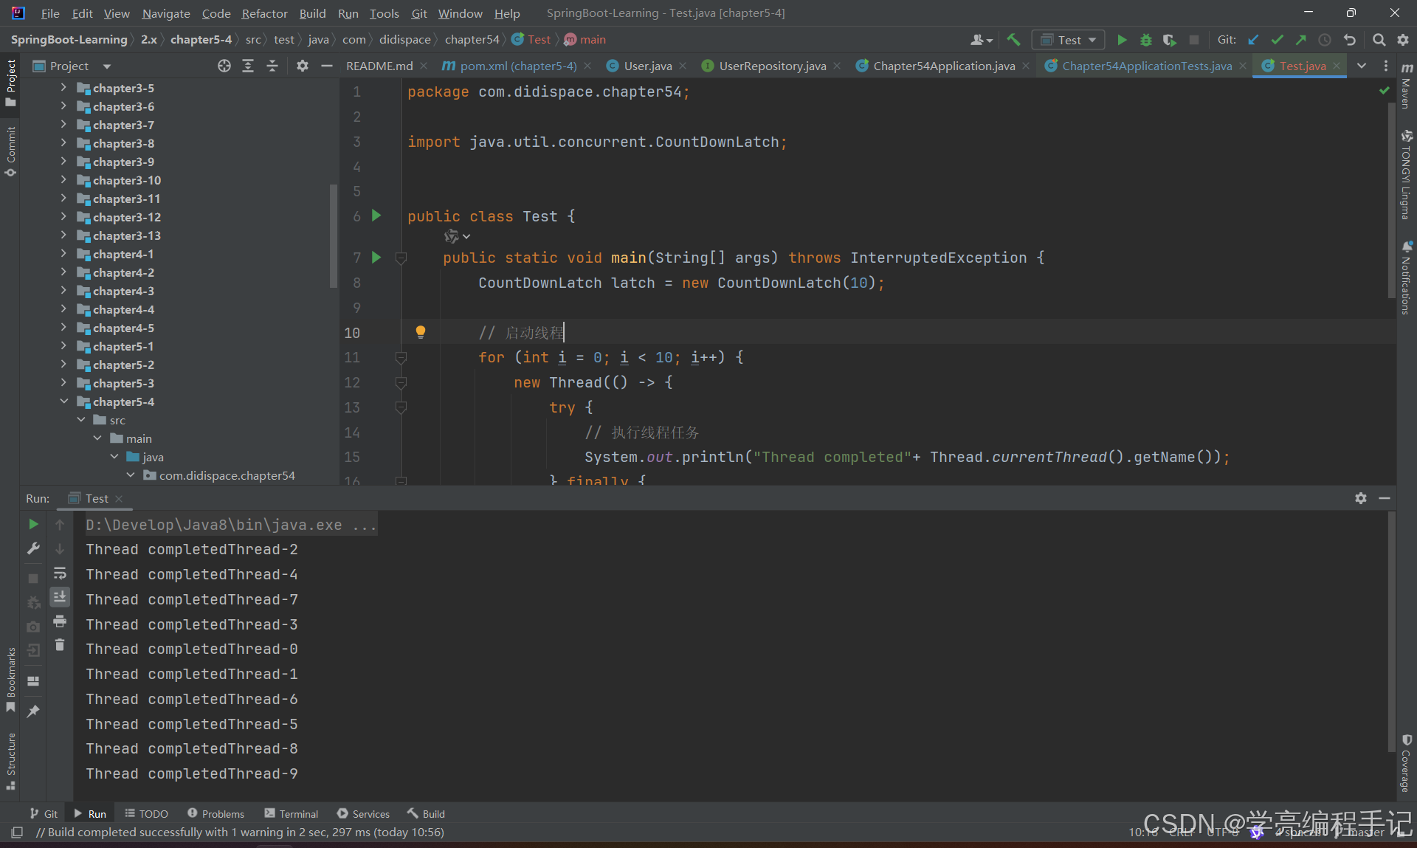Switch to the User.java editor tab

point(648,66)
